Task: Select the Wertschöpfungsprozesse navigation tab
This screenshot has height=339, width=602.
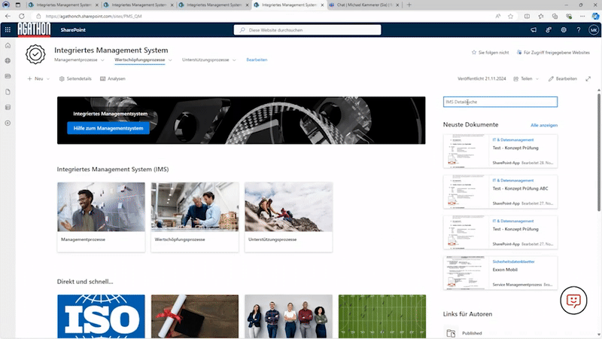Action: [x=139, y=59]
